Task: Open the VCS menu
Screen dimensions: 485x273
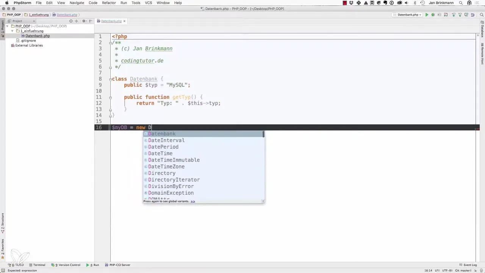Action: pyautogui.click(x=149, y=3)
